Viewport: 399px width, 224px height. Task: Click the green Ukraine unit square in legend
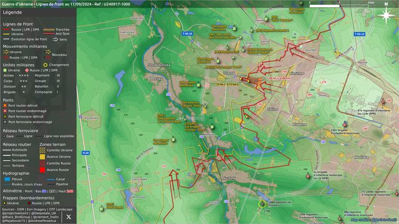(4, 70)
